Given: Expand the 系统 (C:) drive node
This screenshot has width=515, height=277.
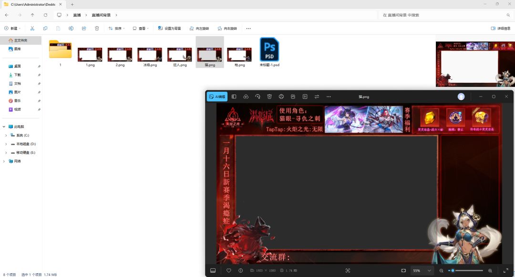Looking at the screenshot, I should pos(6,135).
